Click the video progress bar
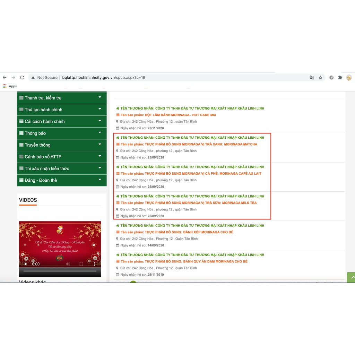This screenshot has width=355, height=355. [x=60, y=271]
